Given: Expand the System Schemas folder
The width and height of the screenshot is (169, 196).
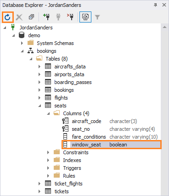Looking at the screenshot, I should click(22, 43).
